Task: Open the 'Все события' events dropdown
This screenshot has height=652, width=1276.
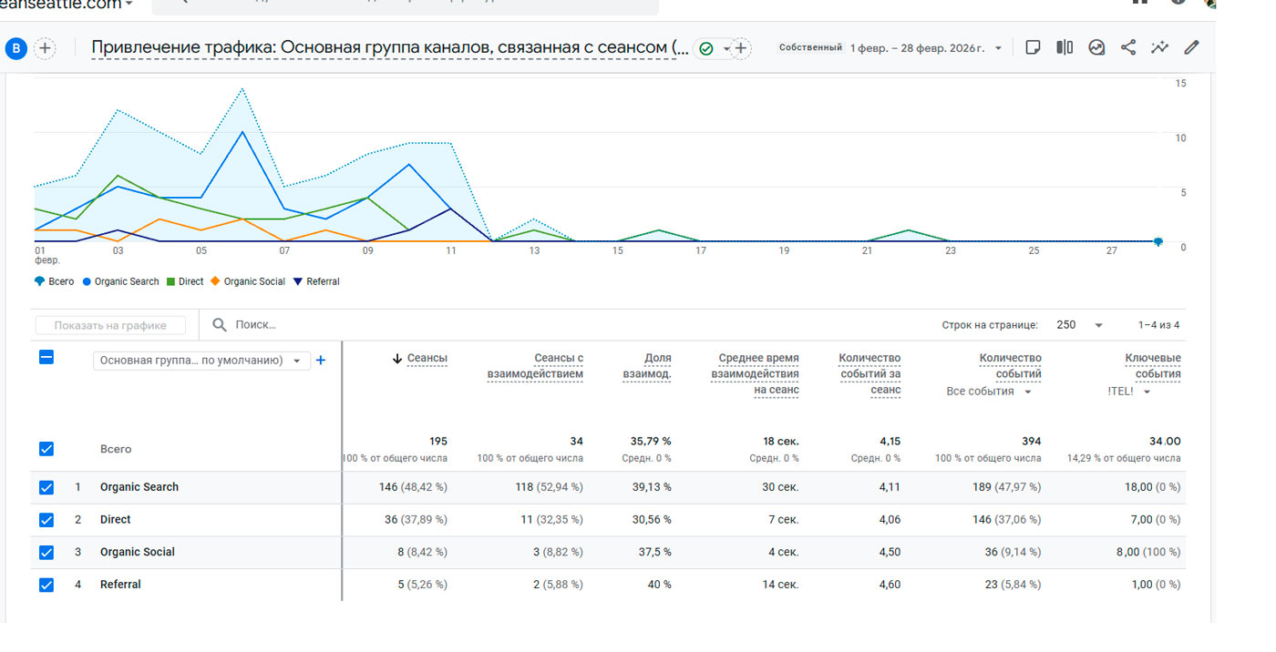Action: point(989,392)
